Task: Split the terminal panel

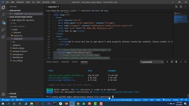Action: click(172, 62)
